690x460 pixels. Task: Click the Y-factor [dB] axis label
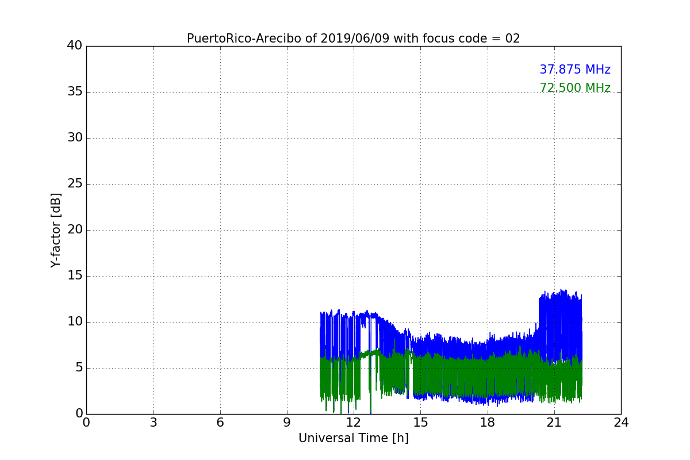tap(56, 230)
